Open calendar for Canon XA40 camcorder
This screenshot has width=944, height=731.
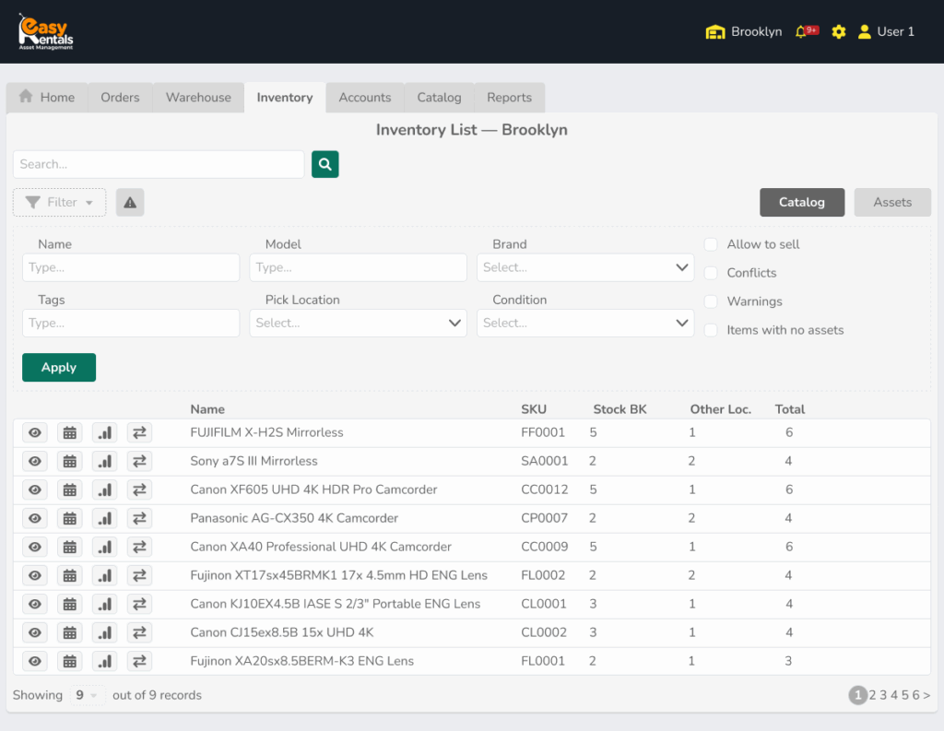coord(70,547)
